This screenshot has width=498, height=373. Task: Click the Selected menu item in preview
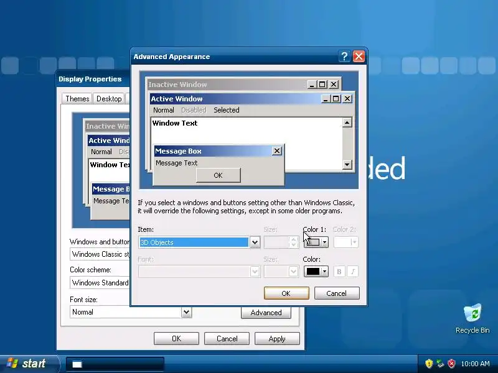point(227,110)
